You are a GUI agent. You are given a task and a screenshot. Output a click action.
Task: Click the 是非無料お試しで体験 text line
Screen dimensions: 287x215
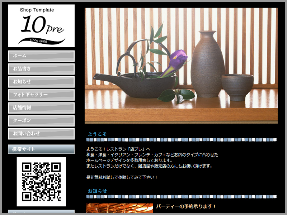point(122,177)
